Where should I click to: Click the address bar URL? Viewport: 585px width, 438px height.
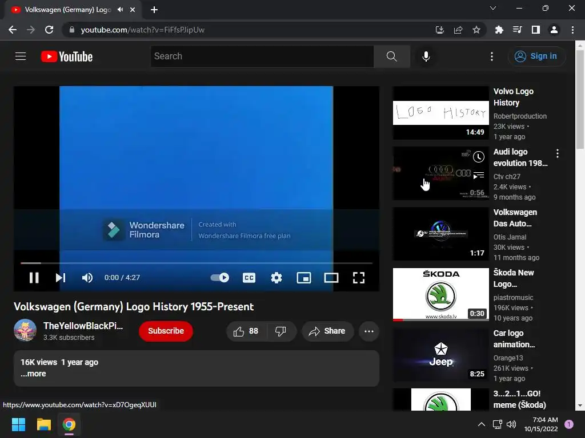click(142, 30)
